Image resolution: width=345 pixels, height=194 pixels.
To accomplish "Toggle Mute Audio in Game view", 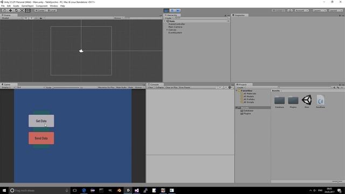I will pyautogui.click(x=121, y=87).
